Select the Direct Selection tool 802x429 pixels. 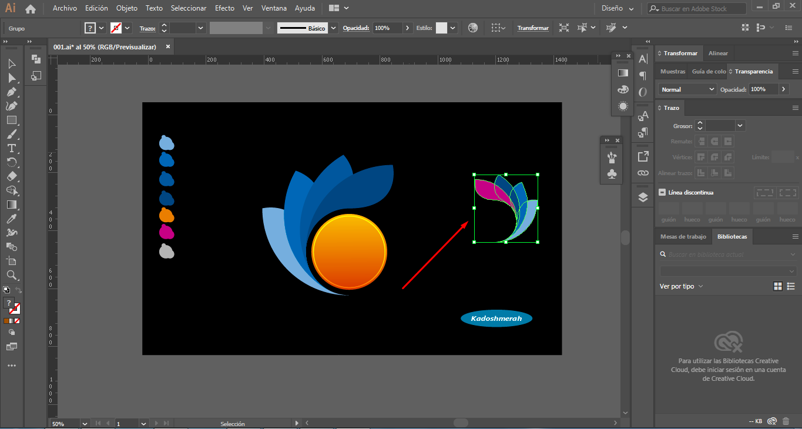(x=12, y=78)
